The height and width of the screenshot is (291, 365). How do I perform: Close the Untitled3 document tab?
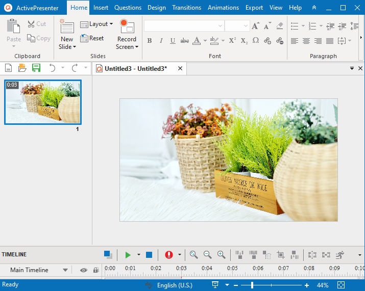click(x=180, y=68)
